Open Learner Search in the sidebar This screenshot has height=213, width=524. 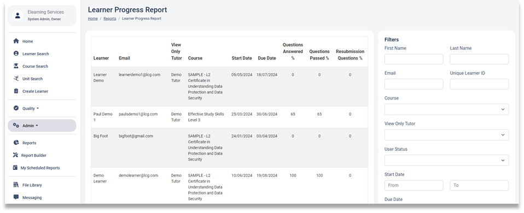tap(36, 54)
